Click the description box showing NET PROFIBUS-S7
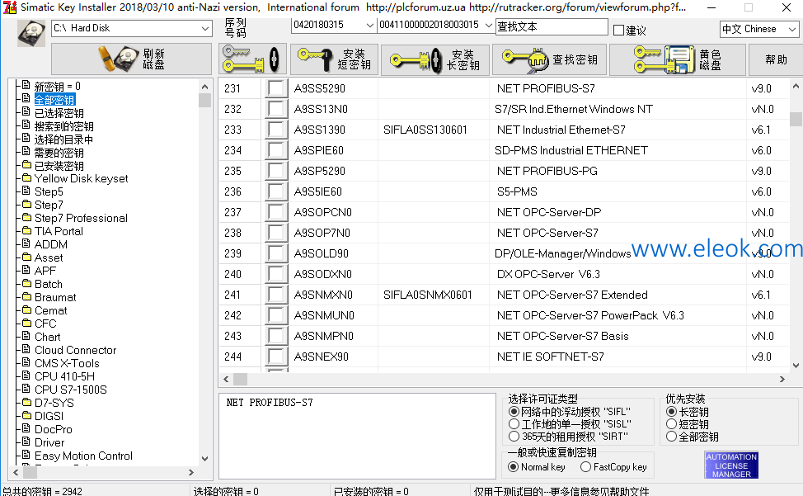The height and width of the screenshot is (496, 803). point(357,436)
